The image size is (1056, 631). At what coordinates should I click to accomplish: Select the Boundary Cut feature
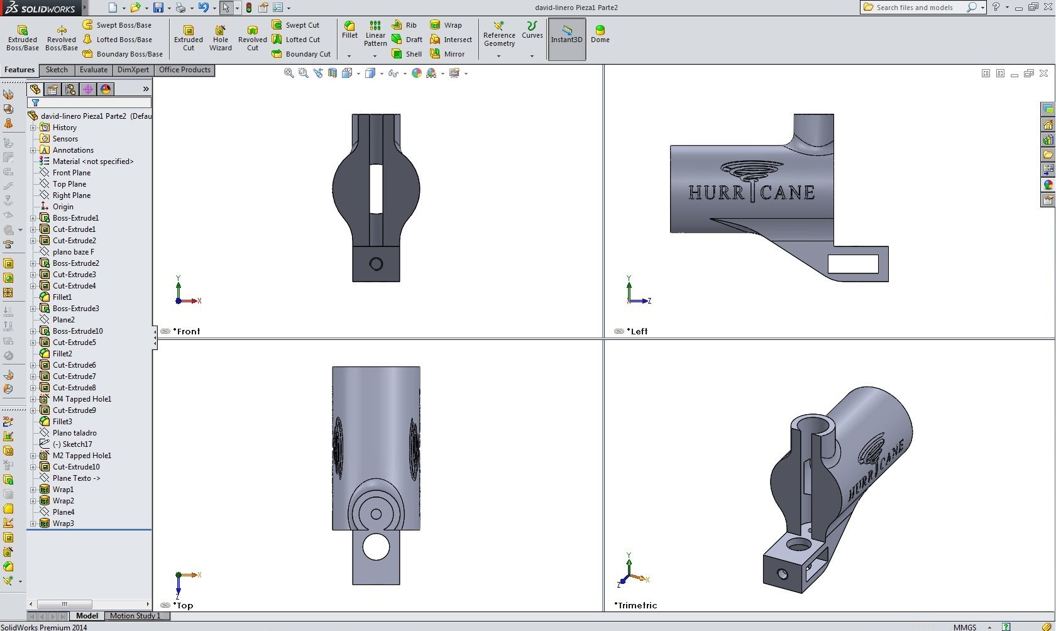pos(301,54)
